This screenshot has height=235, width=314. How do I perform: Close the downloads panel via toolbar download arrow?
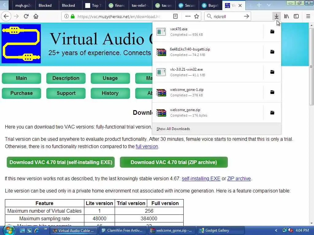[277, 17]
